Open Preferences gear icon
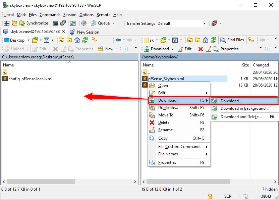 [x=84, y=23]
